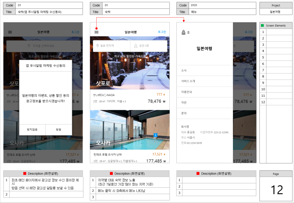
Task: Click pin icon in 지역을 선택하세요 field
Action: tap(29, 46)
